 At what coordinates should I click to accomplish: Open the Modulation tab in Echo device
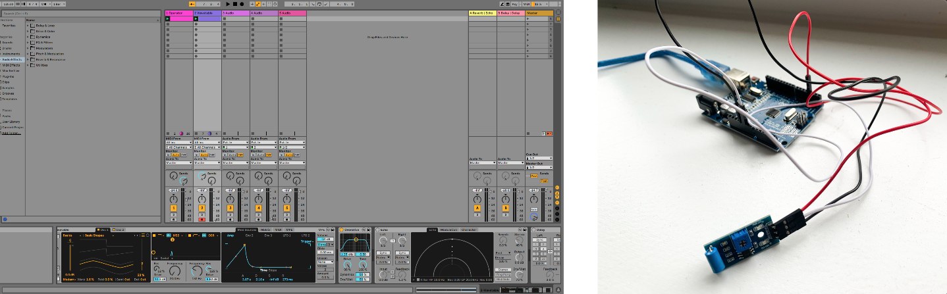coord(448,230)
